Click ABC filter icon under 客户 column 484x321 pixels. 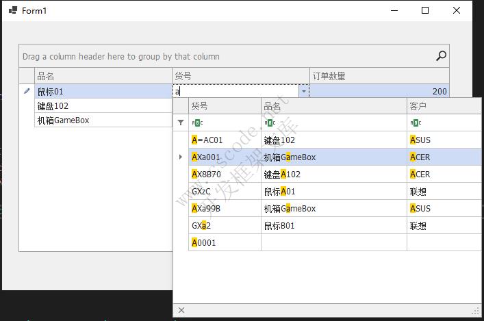click(416, 123)
